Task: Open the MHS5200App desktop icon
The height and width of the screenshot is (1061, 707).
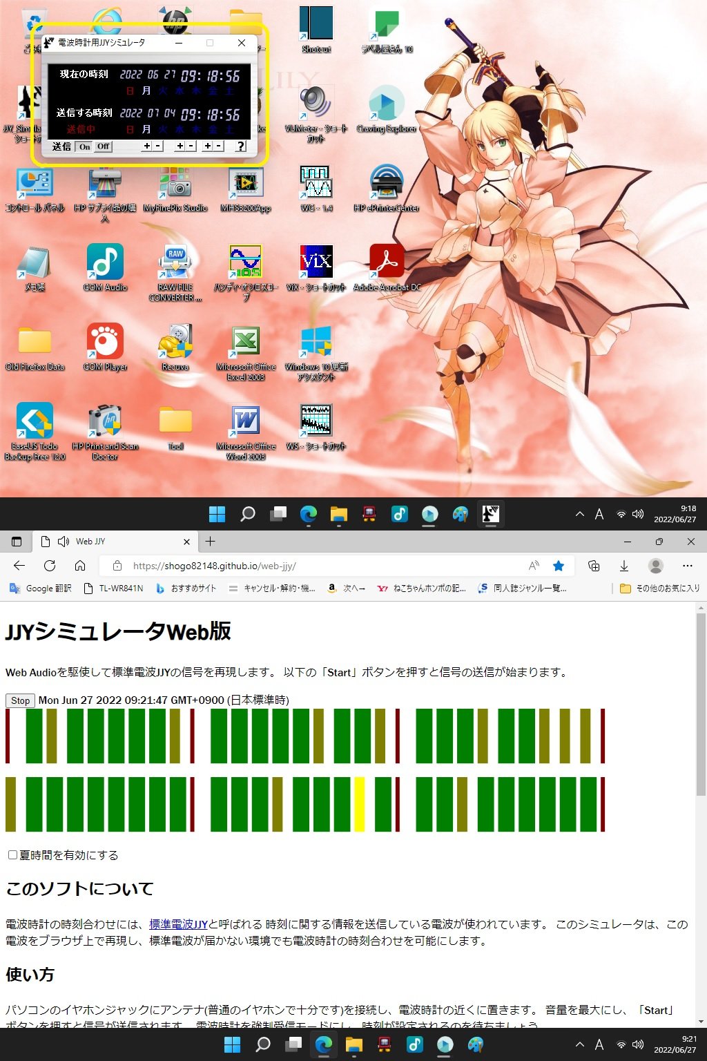Action: pyautogui.click(x=246, y=189)
